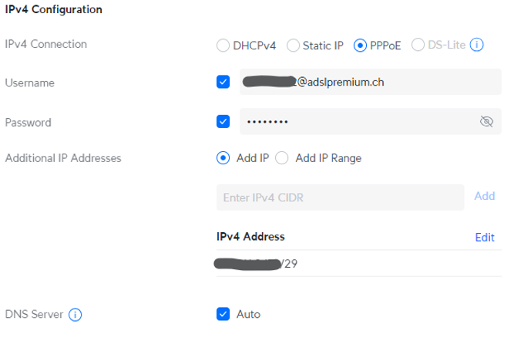This screenshot has height=341, width=514.
Task: Choose the Add IP Range option
Action: pyautogui.click(x=282, y=158)
